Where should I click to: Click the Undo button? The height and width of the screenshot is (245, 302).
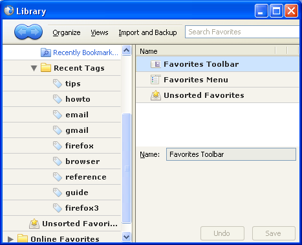(x=222, y=233)
